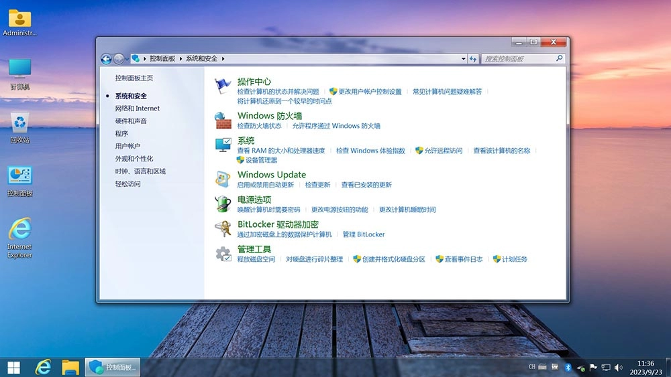Click 对硬盘进行碎片整理 link
Screen dimensions: 671x377
(314, 259)
